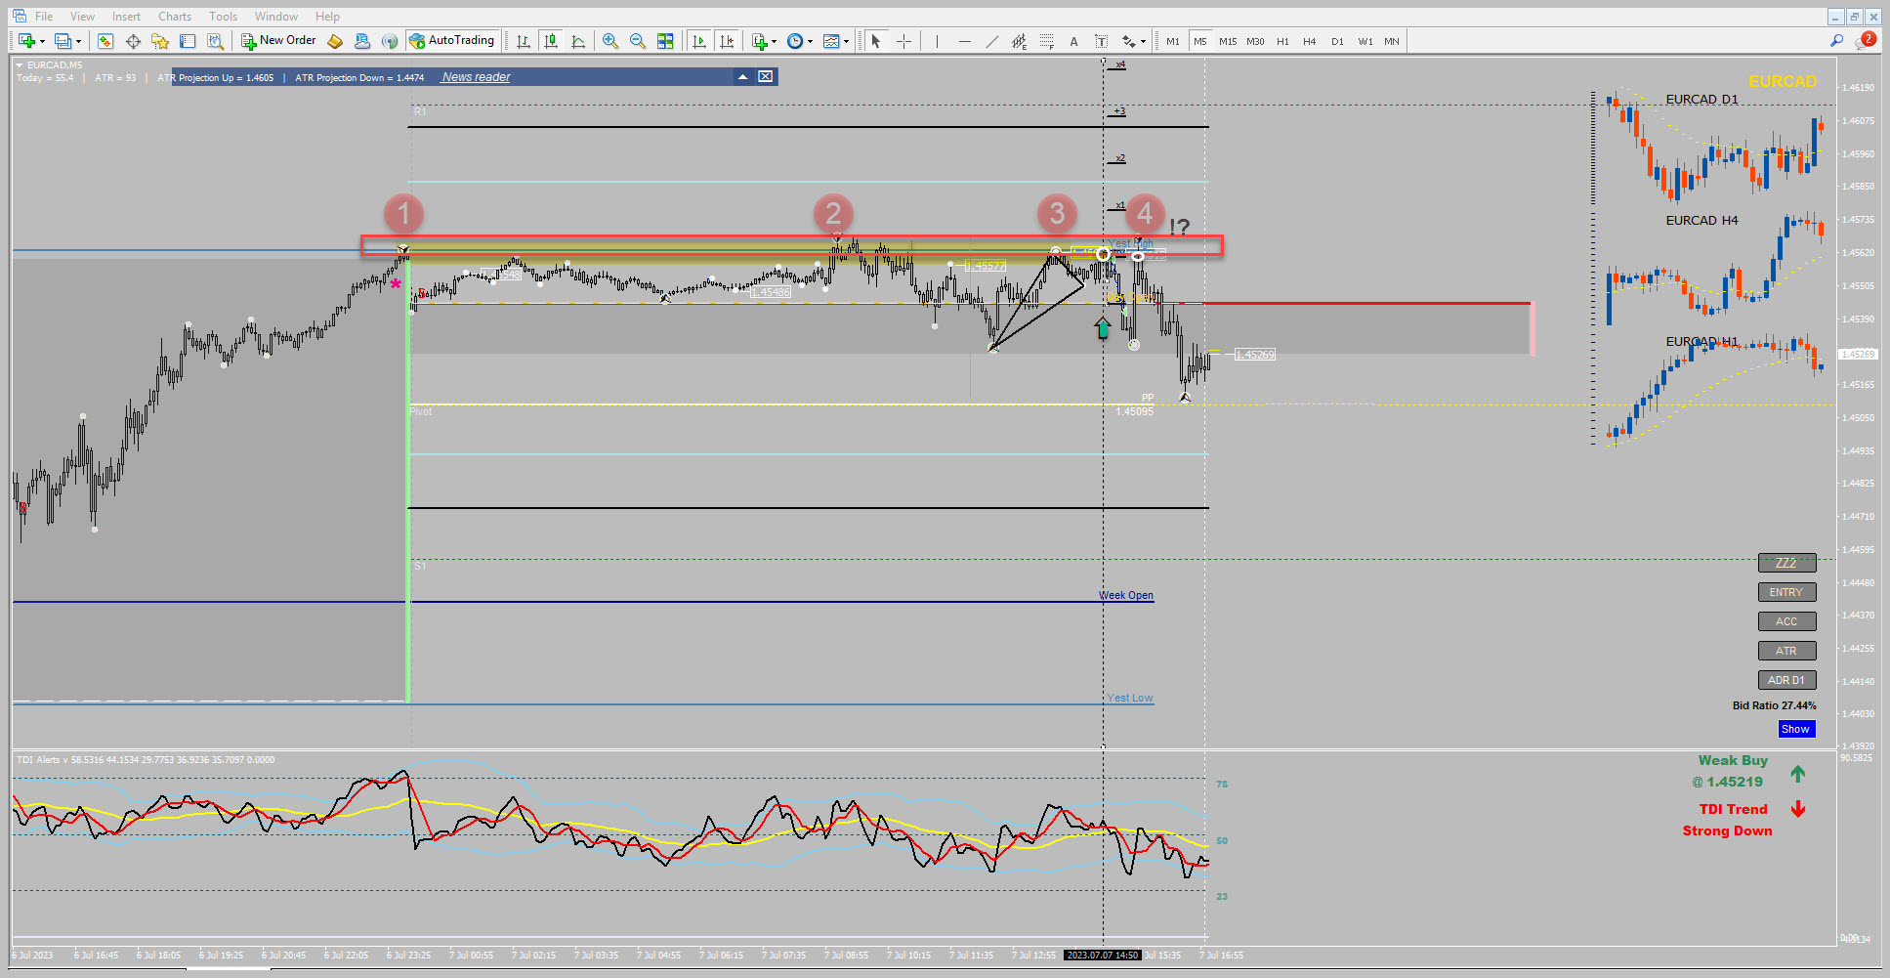Viewport: 1890px width, 978px height.
Task: Select the Crosshair cursor tool
Action: (904, 41)
